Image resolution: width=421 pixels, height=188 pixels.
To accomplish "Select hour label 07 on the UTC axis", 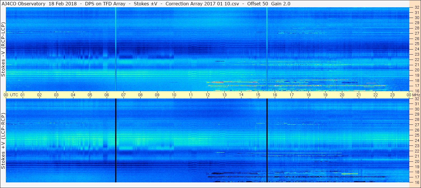I will pos(124,95).
